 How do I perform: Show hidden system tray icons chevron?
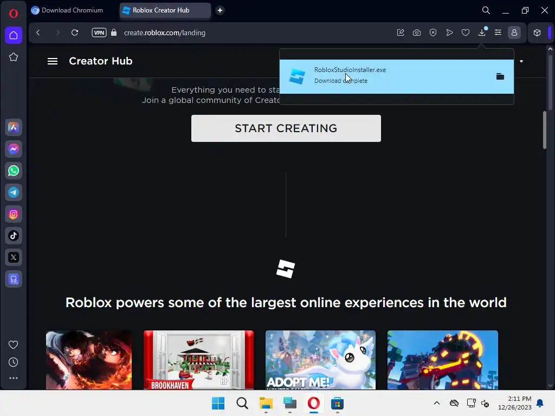coord(437,403)
